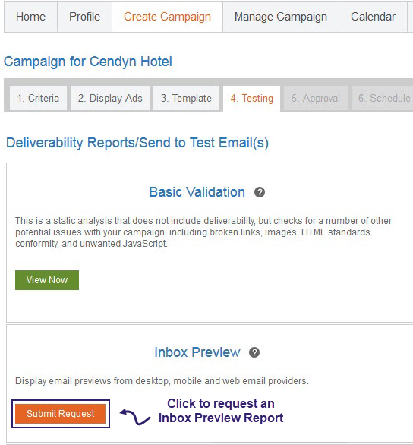
Task: Click the 6. Schedule step
Action: [x=383, y=98]
